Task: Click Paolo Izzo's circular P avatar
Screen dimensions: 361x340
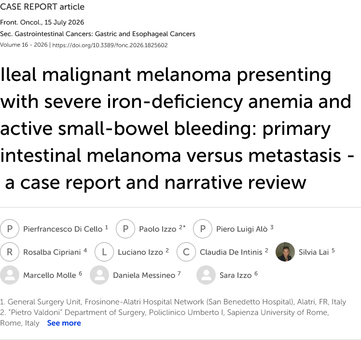Action: tap(125, 229)
